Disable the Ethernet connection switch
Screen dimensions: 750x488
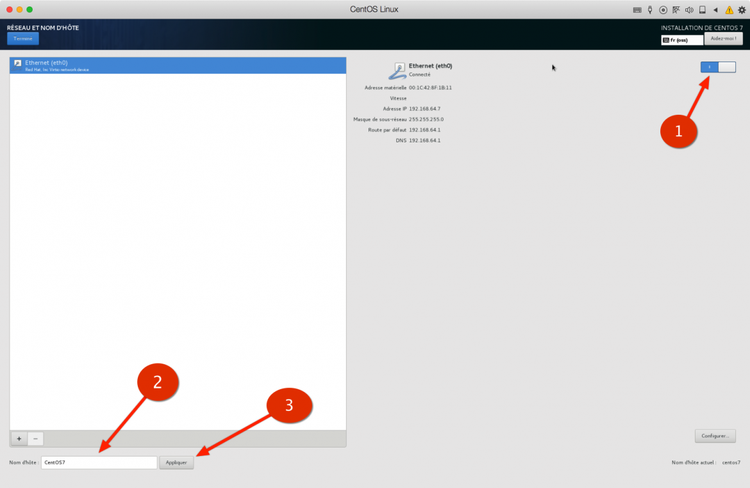pos(718,67)
